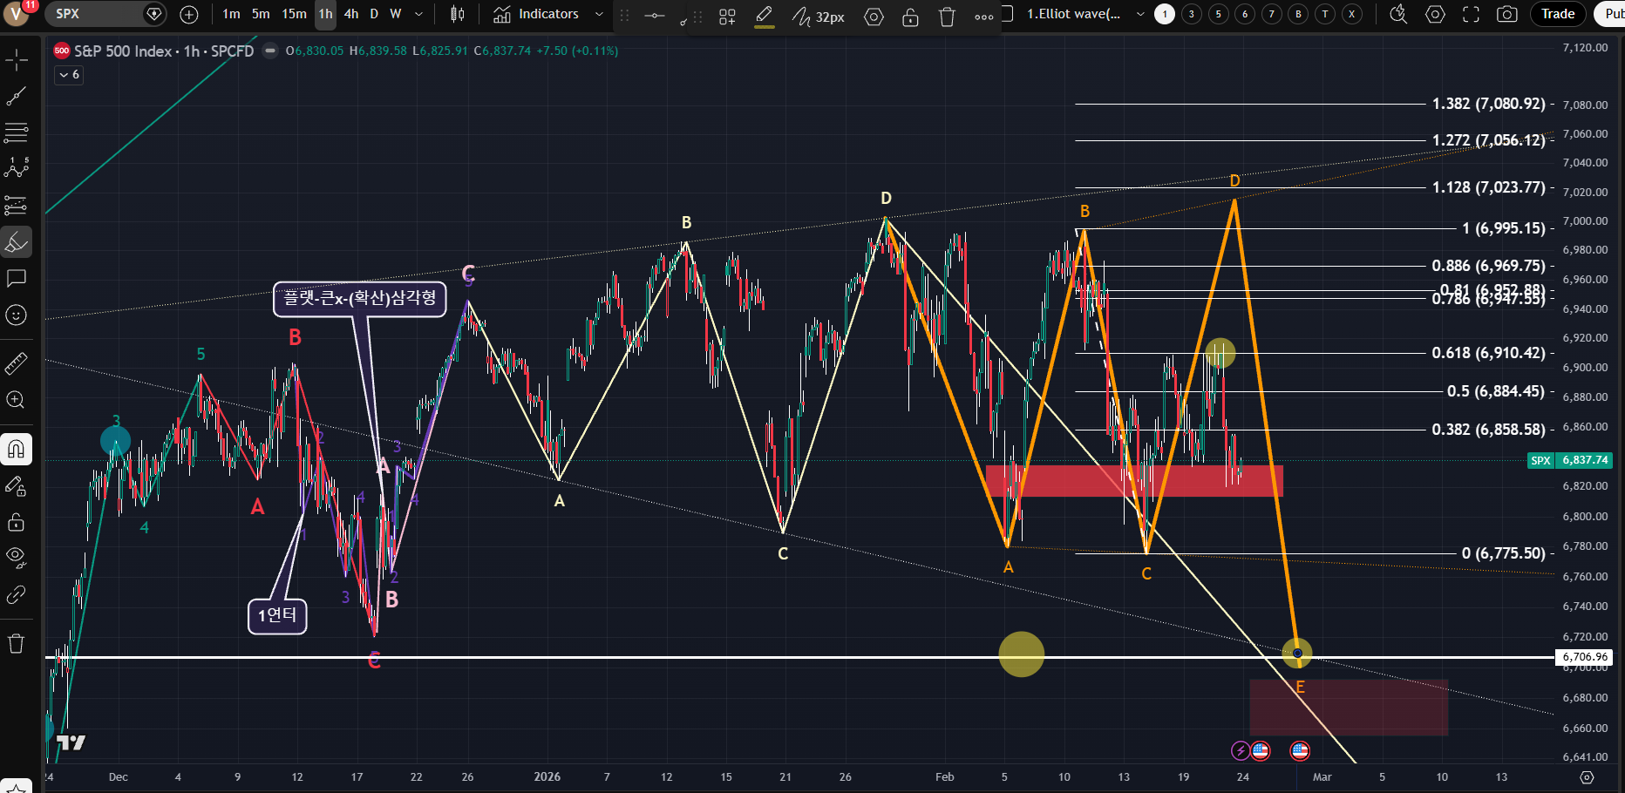Toggle lock all drawings in sidebar
Screen dimensions: 1625x793
(17, 522)
